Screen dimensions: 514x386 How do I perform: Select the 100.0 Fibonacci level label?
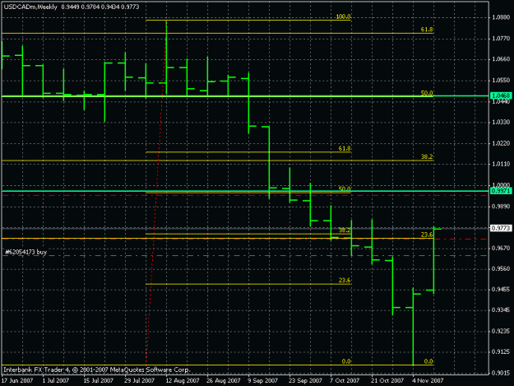(343, 16)
